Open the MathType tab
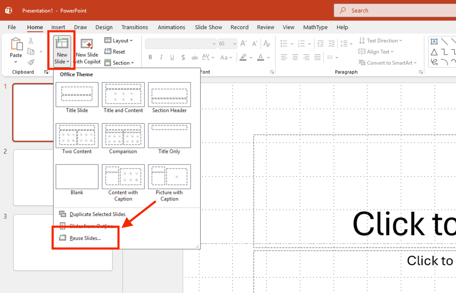The width and height of the screenshot is (456, 293). [x=315, y=27]
